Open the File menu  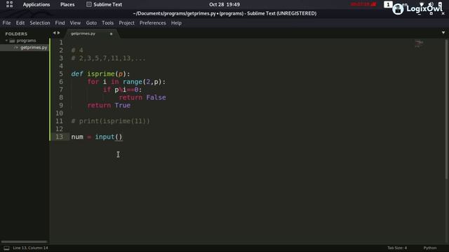coord(6,23)
